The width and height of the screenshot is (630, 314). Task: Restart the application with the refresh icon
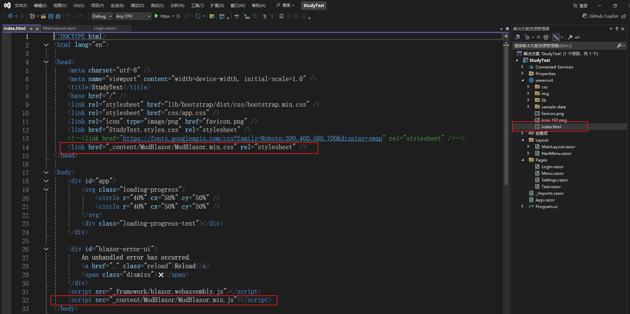[198, 16]
